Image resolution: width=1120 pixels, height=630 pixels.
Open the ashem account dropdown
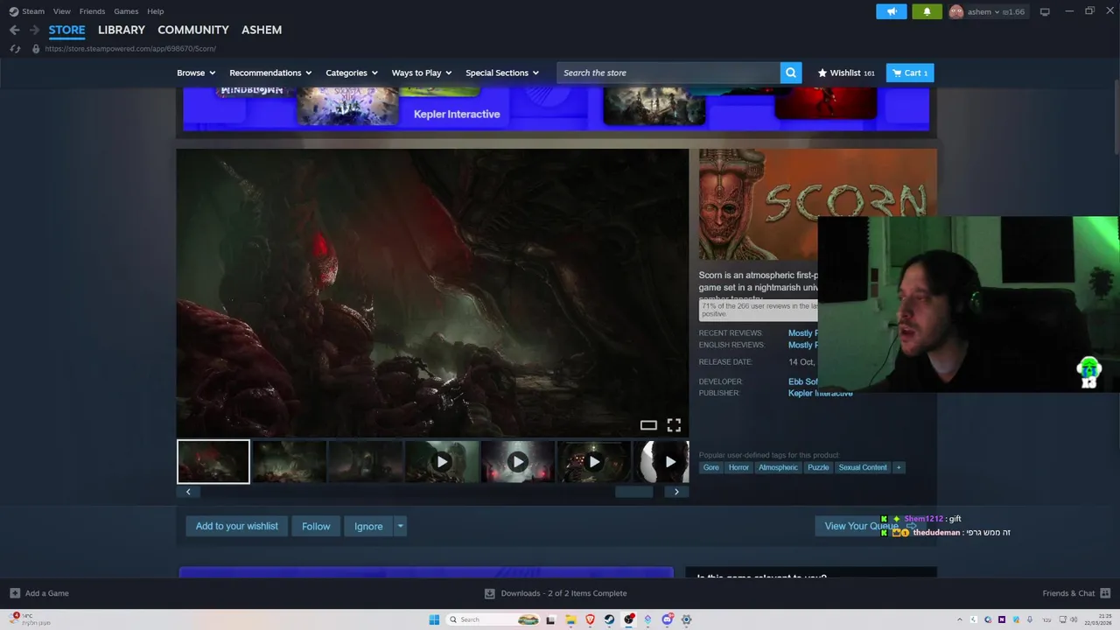(x=987, y=11)
